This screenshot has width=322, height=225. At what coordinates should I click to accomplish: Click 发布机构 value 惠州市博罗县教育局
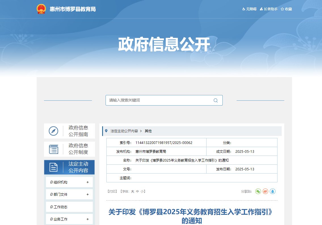pyautogui.click(x=151, y=152)
